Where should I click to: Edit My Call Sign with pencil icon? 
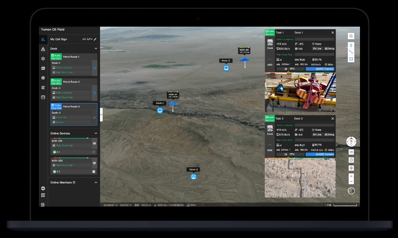point(95,39)
